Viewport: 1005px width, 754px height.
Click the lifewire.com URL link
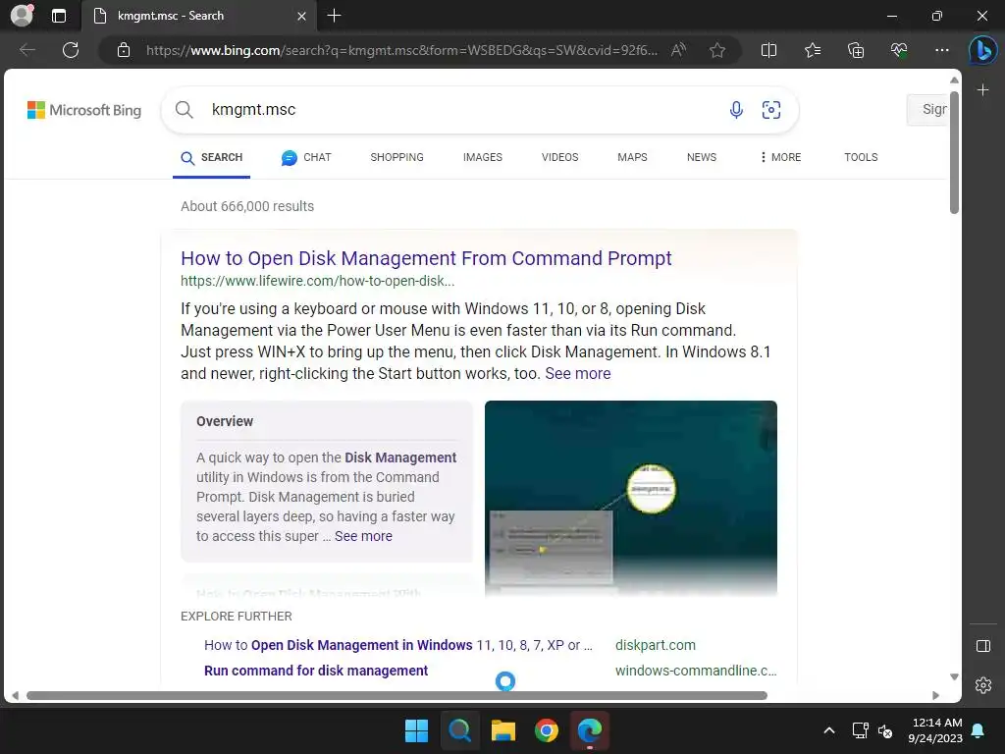[317, 281]
